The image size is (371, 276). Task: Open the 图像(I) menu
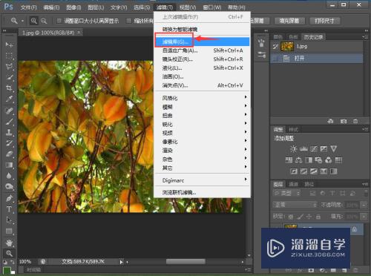(73, 7)
